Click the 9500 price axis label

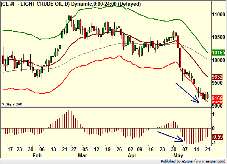(x=217, y=83)
